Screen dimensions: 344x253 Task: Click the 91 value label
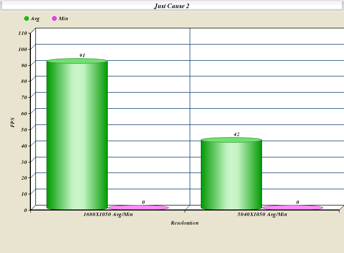(x=82, y=55)
